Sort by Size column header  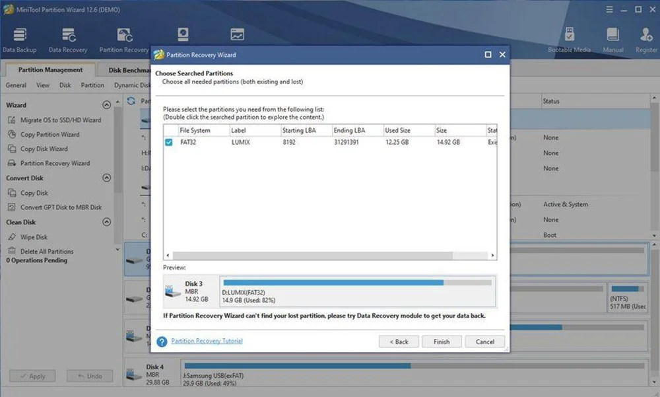[x=461, y=130]
